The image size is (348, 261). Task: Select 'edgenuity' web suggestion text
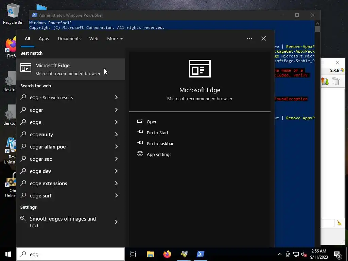click(x=41, y=135)
